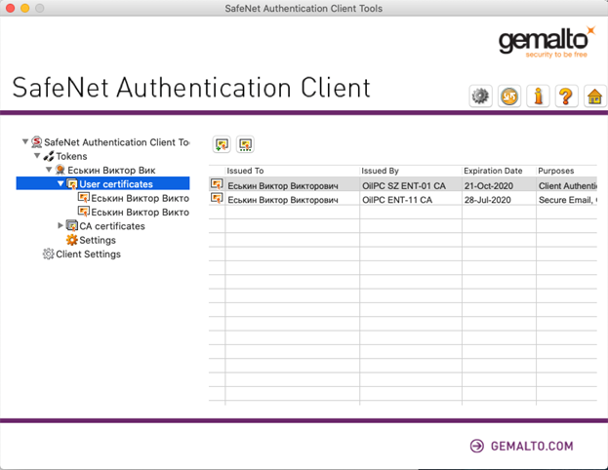This screenshot has height=470, width=608.
Task: Open Help with the question mark icon
Action: coord(565,97)
